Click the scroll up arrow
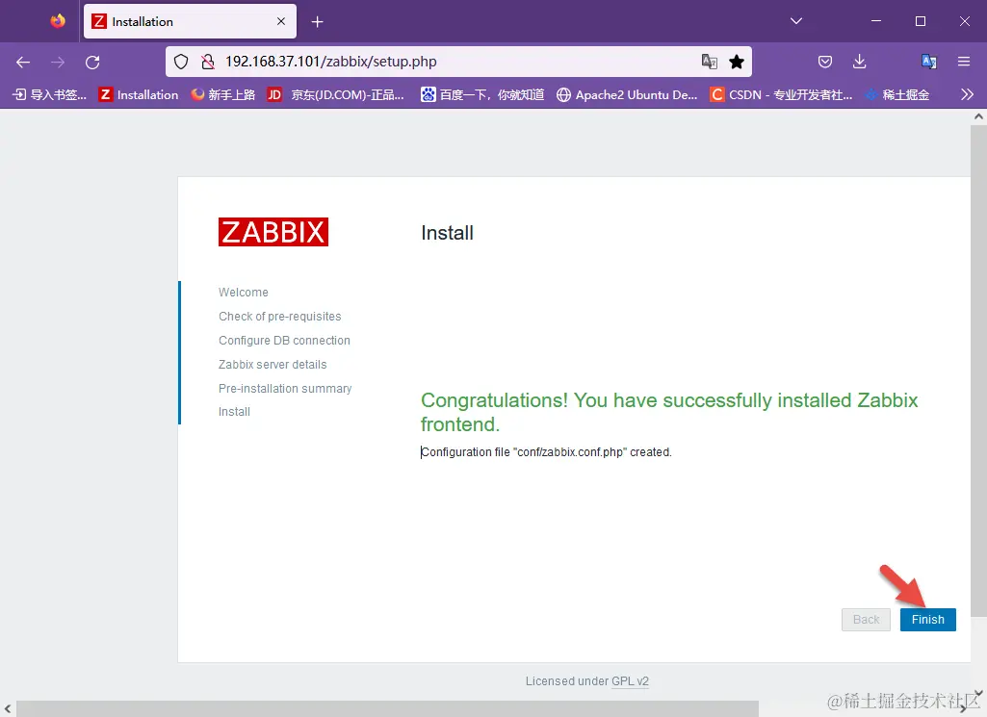The width and height of the screenshot is (987, 717). 979,116
